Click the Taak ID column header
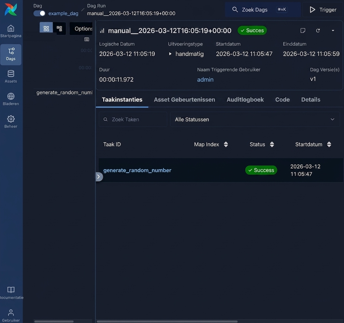The height and width of the screenshot is (323, 344). click(x=112, y=144)
